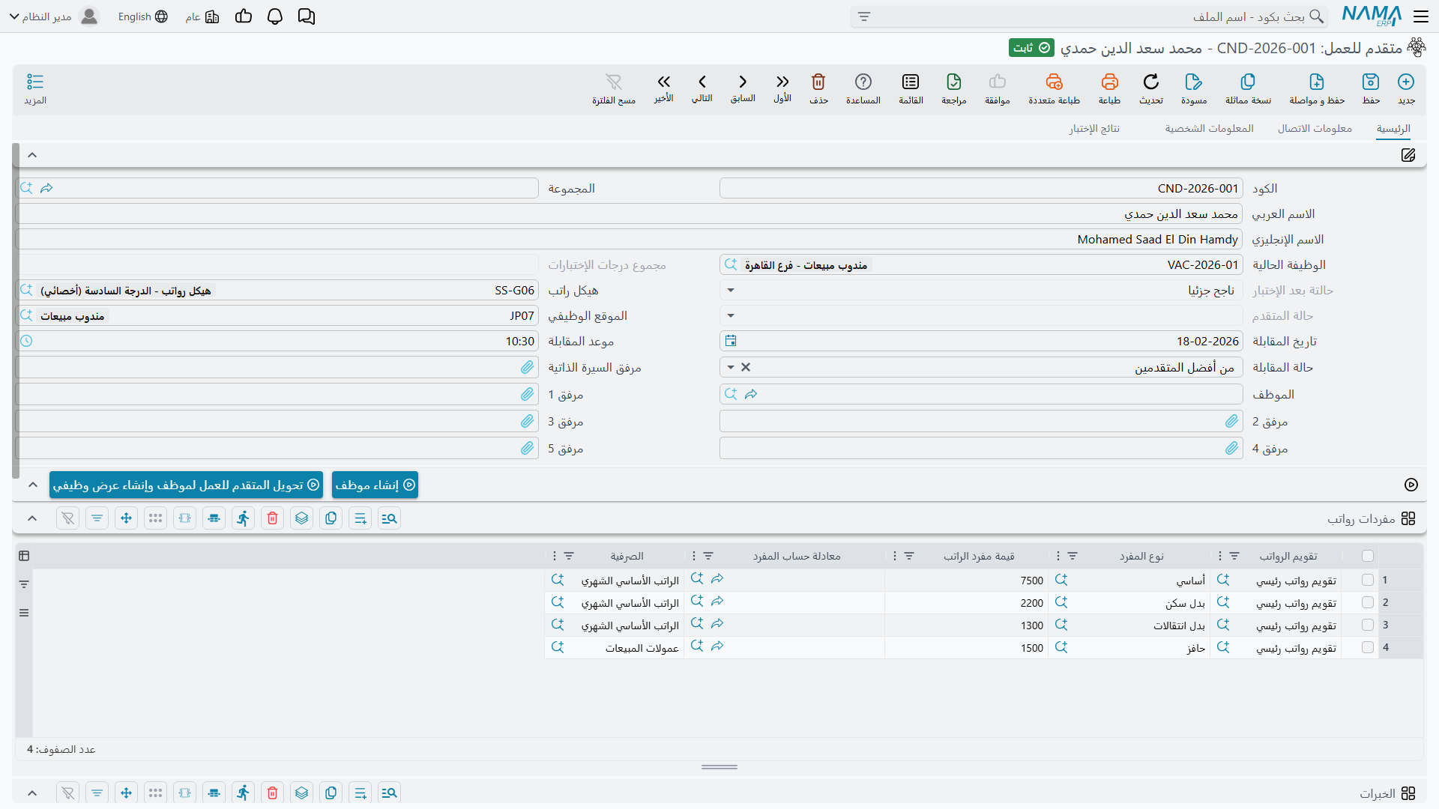Click تحويل المتقدم للعمل لموظف وإنشاء عرض وظيفي button
The width and height of the screenshot is (1439, 809).
pos(186,485)
